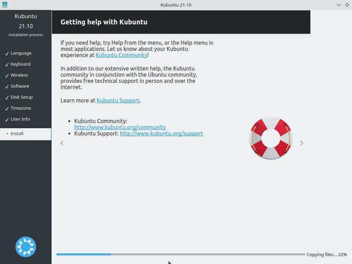Click the checkmark next to Wireless
This screenshot has width=352, height=264.
pyautogui.click(x=7, y=75)
